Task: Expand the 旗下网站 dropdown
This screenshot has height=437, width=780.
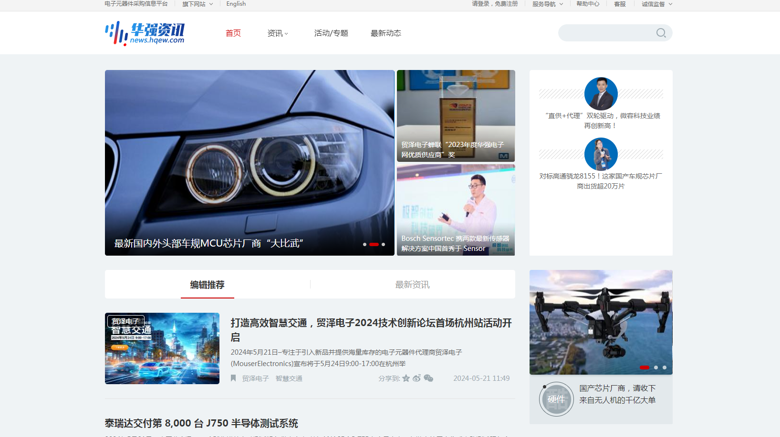Action: pyautogui.click(x=198, y=4)
